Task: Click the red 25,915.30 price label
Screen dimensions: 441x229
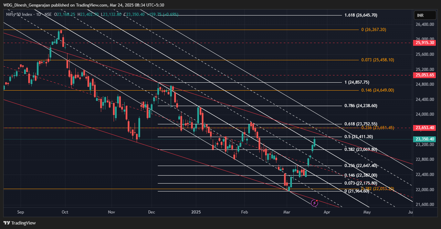Action: (x=424, y=43)
